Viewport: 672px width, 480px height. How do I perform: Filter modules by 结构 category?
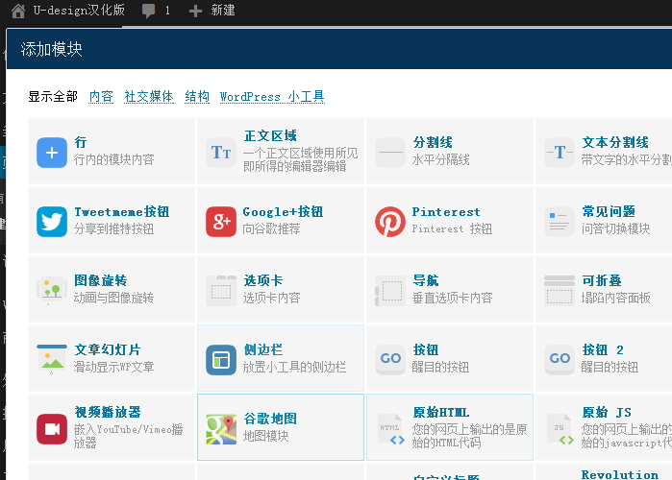pyautogui.click(x=197, y=96)
